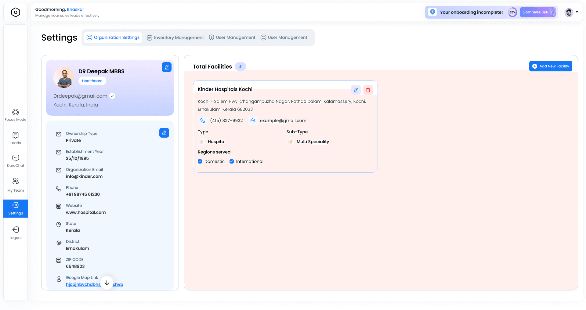Click establishment date 25/10/1995
This screenshot has width=586, height=310.
[x=77, y=158]
